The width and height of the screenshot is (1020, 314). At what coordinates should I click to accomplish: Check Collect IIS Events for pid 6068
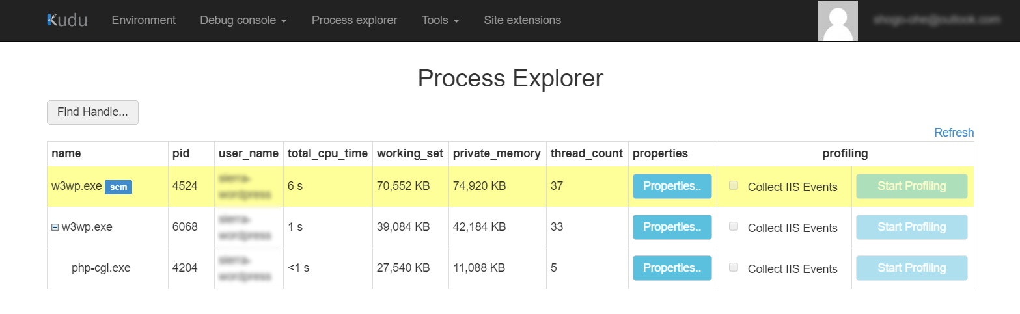(x=734, y=227)
